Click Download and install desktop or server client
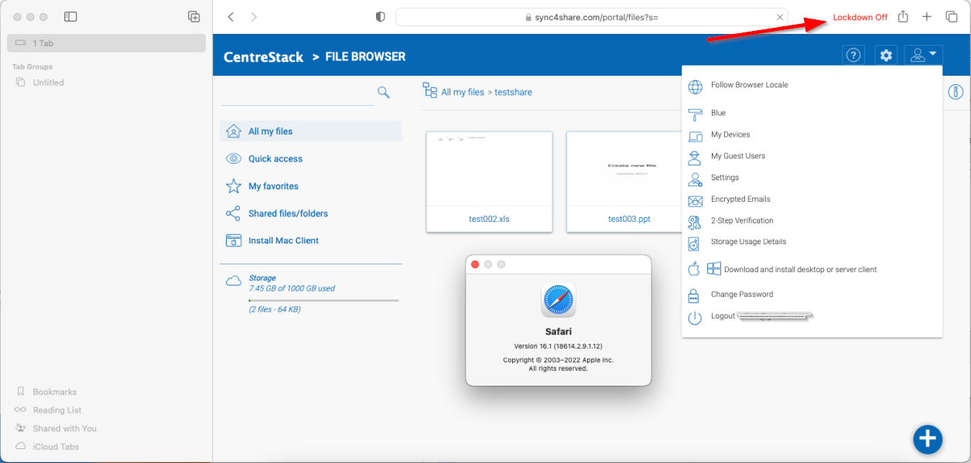 tap(800, 270)
